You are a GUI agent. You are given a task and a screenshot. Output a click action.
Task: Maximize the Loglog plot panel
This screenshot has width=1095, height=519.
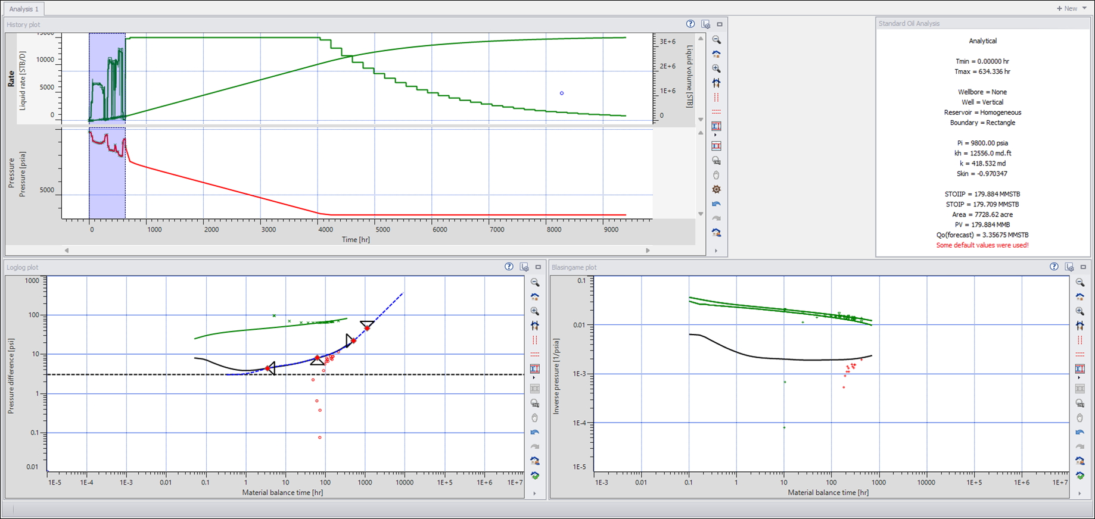538,267
